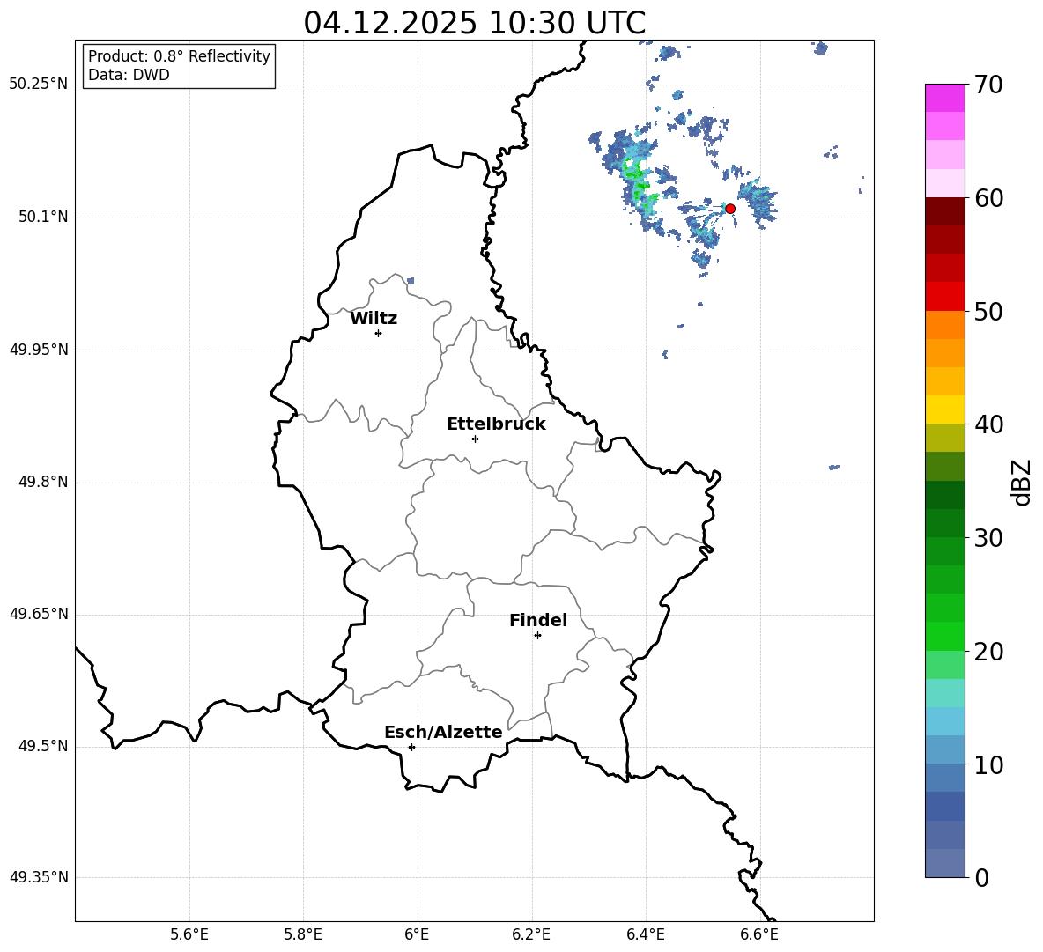The height and width of the screenshot is (952, 1043).
Task: Click the Esch/Alzette city label
Action: pos(443,732)
